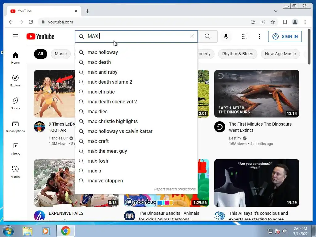The height and width of the screenshot is (237, 316).
Task: Open Windows Explorer from taskbar
Action: [x=27, y=231]
